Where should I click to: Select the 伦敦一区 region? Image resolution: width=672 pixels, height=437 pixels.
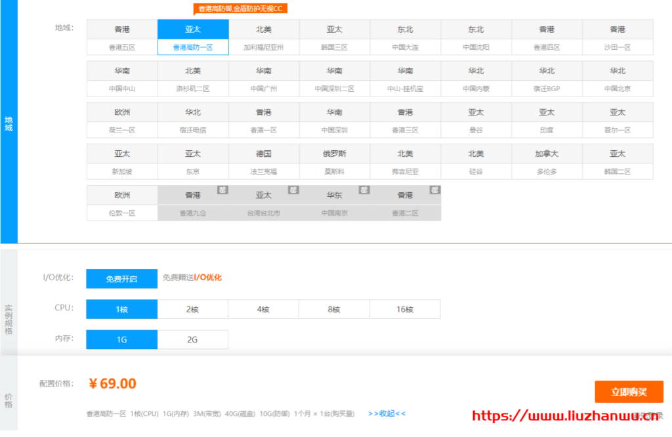121,213
